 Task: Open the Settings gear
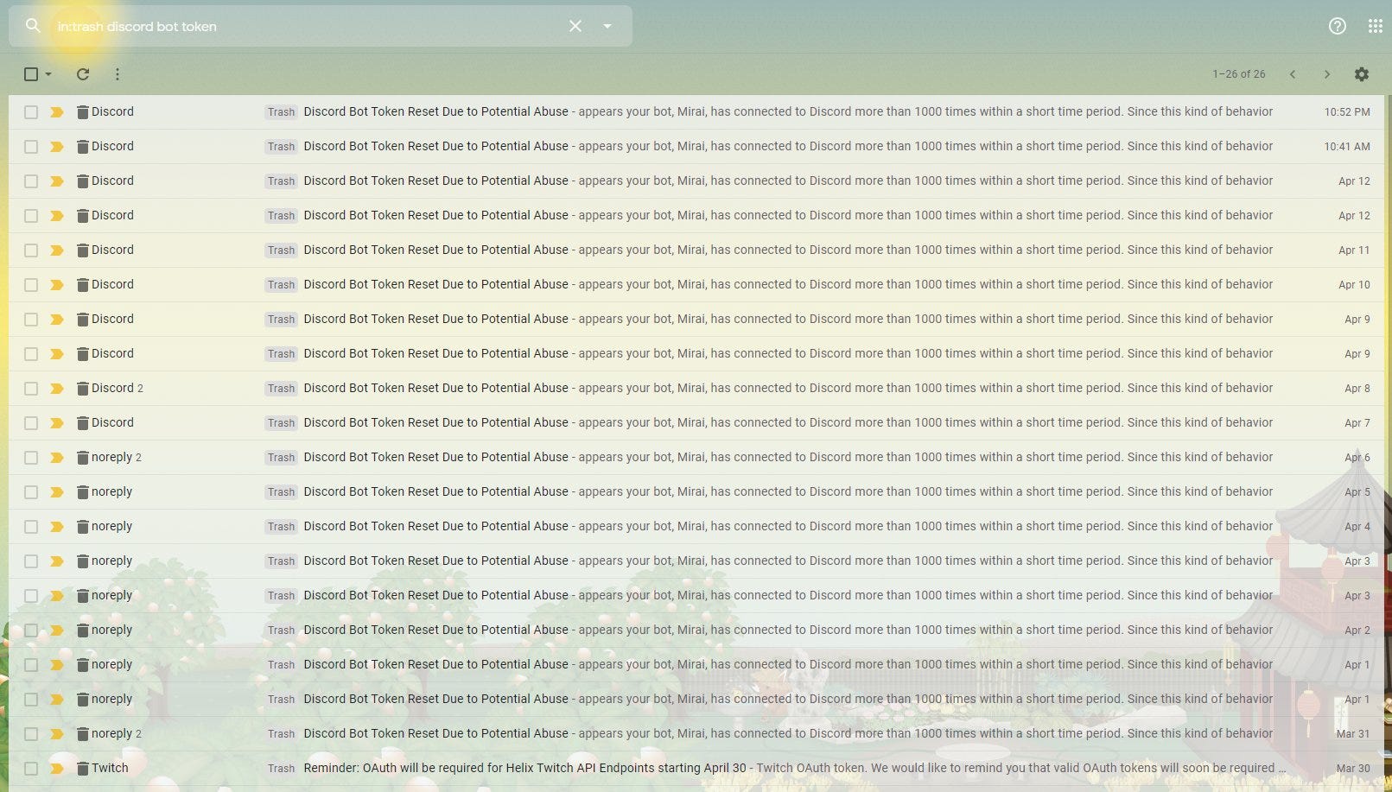(1362, 74)
